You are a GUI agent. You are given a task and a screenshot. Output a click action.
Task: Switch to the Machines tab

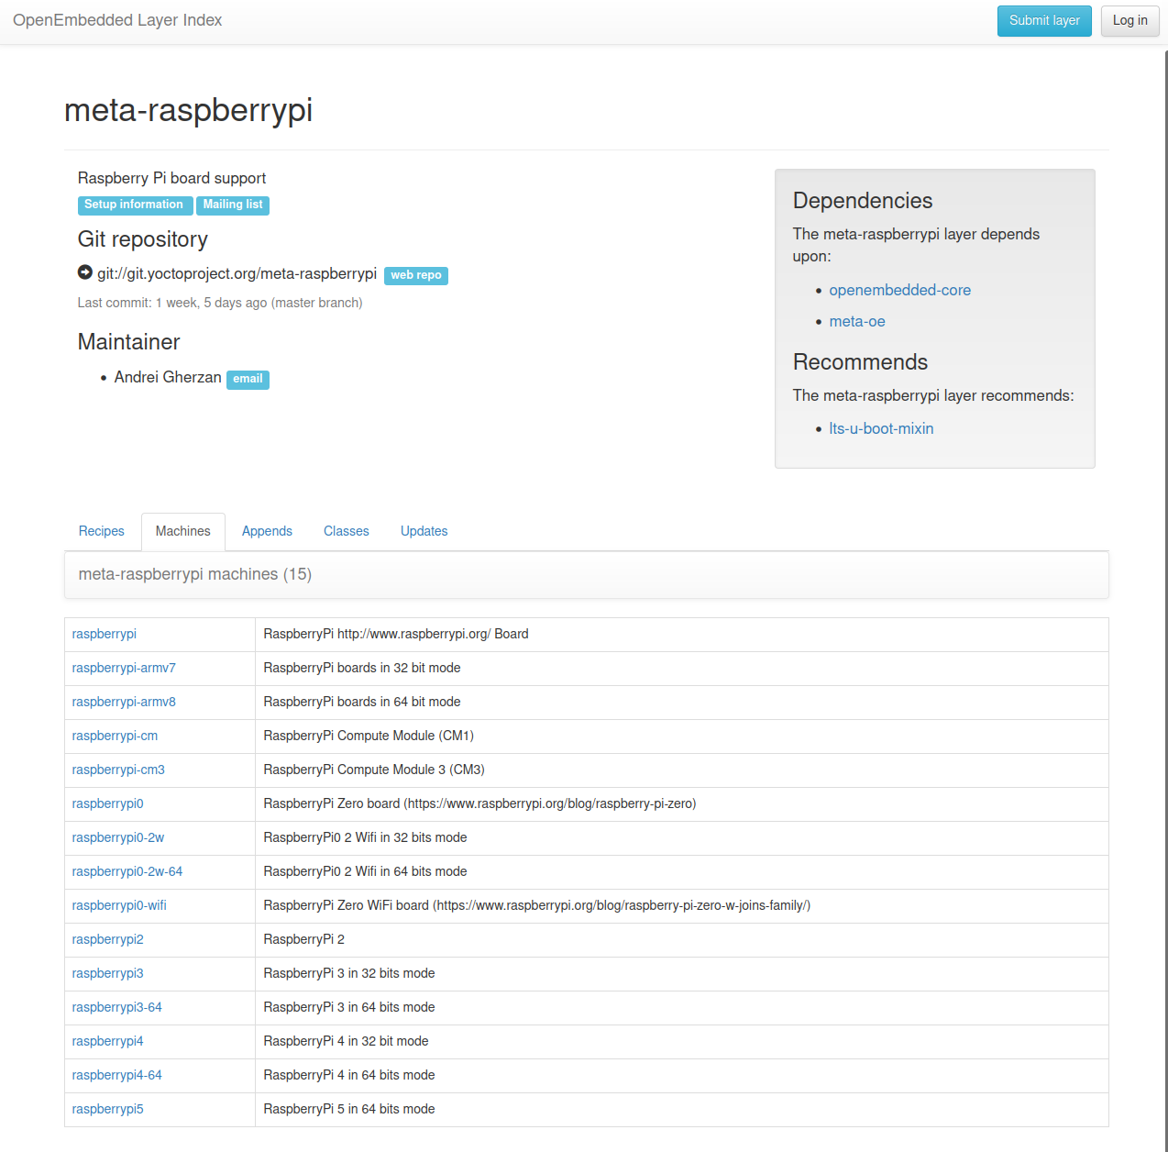click(x=182, y=531)
